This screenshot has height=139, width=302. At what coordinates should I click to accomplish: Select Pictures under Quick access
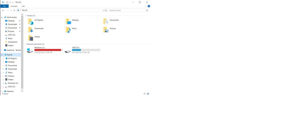(x=11, y=31)
